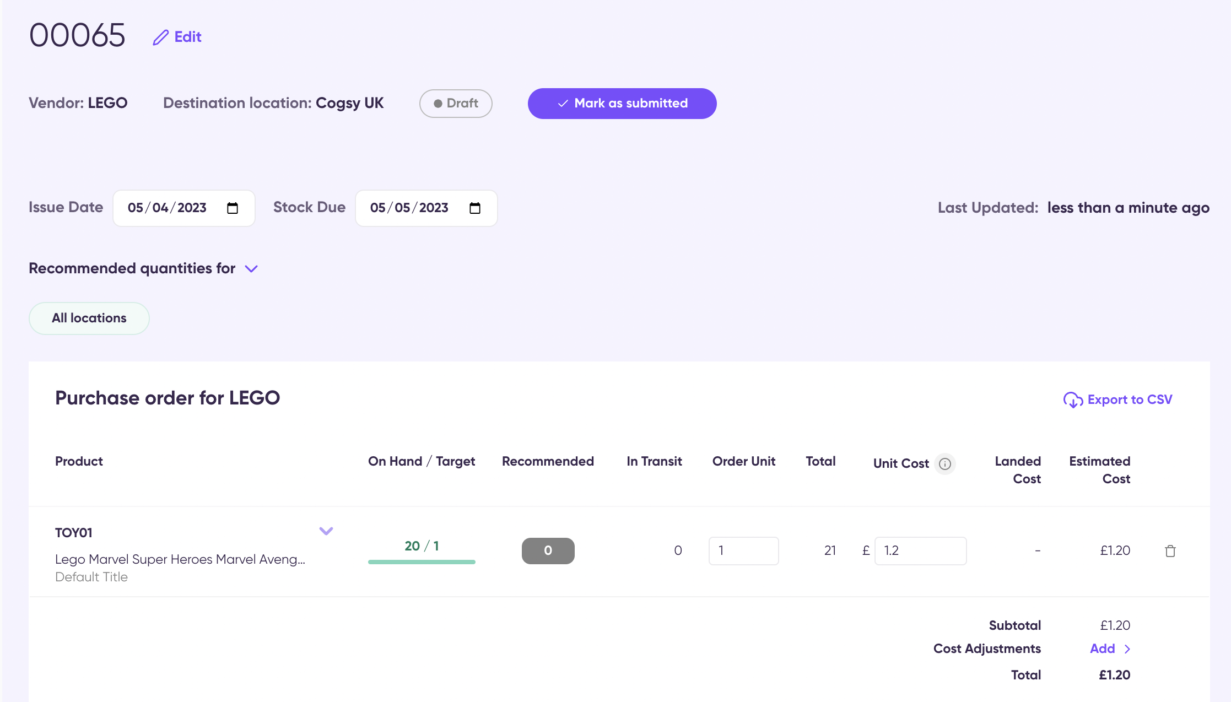Click the pencil Edit icon beside 00065
1231x702 pixels.
161,37
